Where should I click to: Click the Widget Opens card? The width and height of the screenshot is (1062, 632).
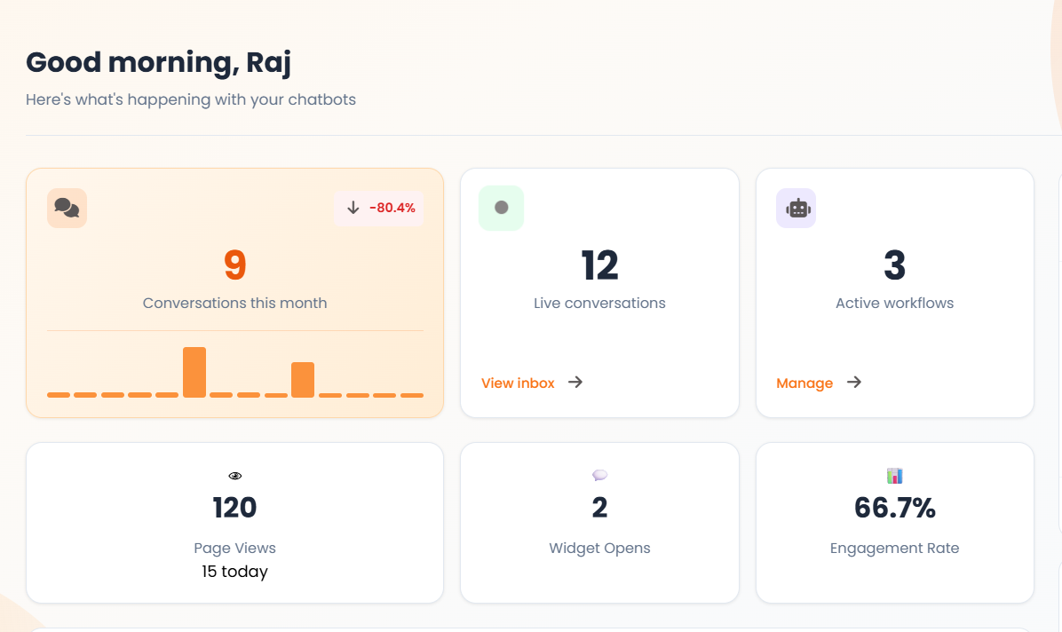pos(599,523)
